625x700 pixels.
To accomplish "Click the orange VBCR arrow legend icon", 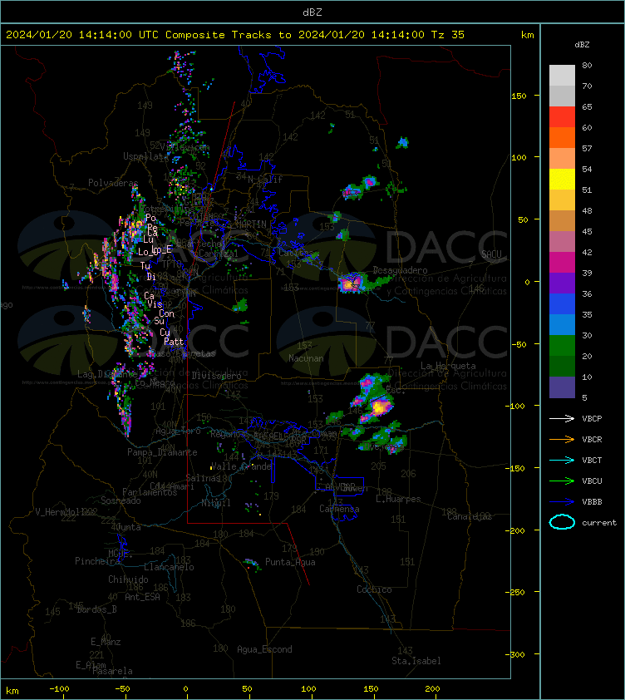I will pyautogui.click(x=562, y=439).
